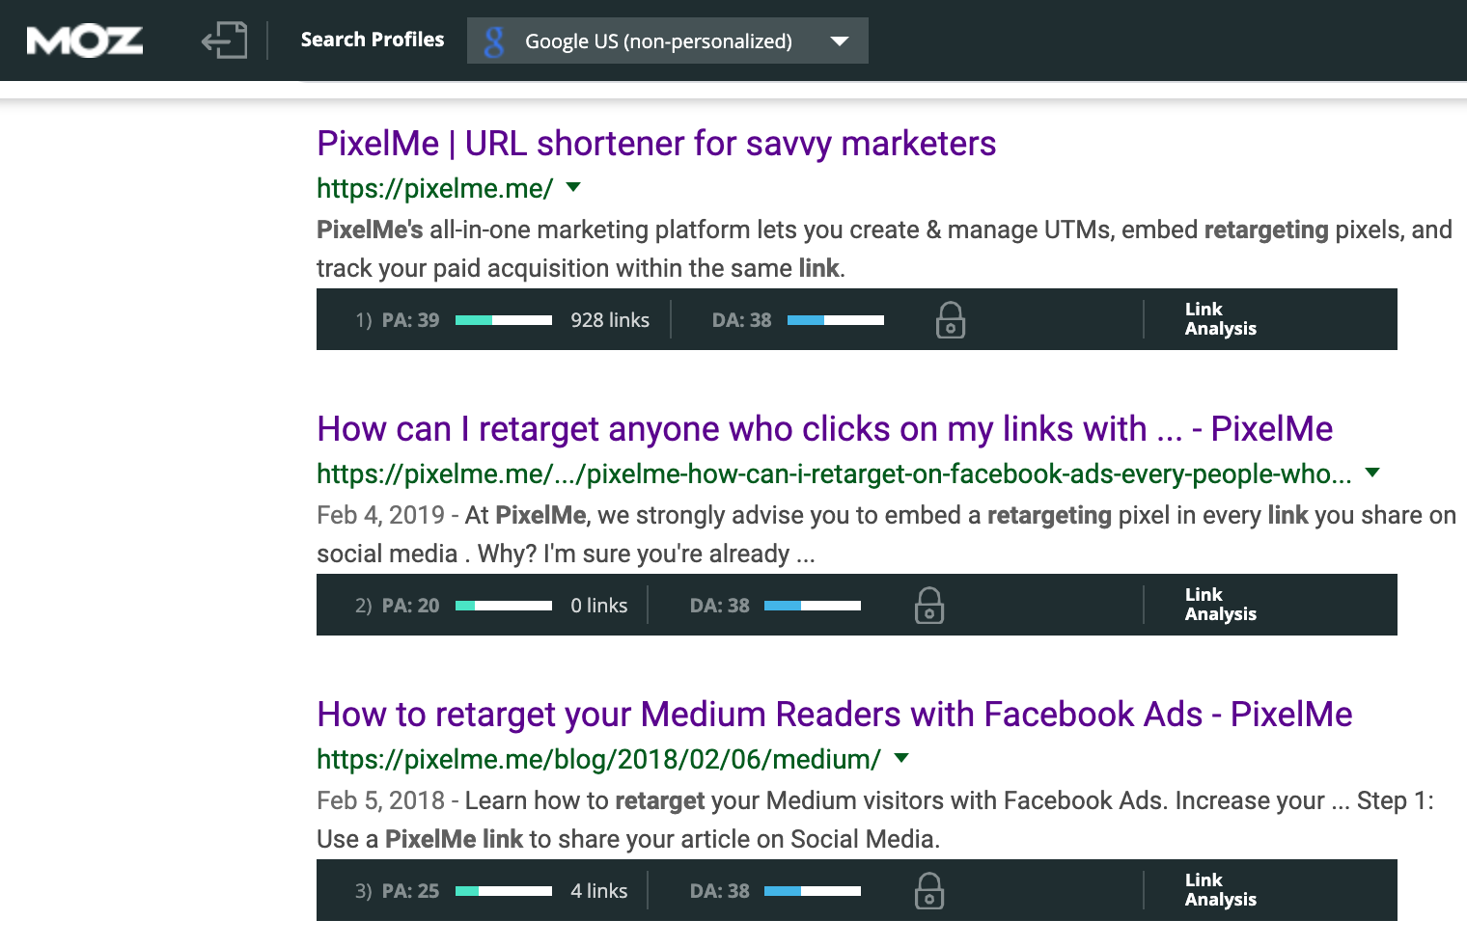Viewport: 1467px width, 947px height.
Task: Open Link Analysis for result 2
Action: (1221, 605)
